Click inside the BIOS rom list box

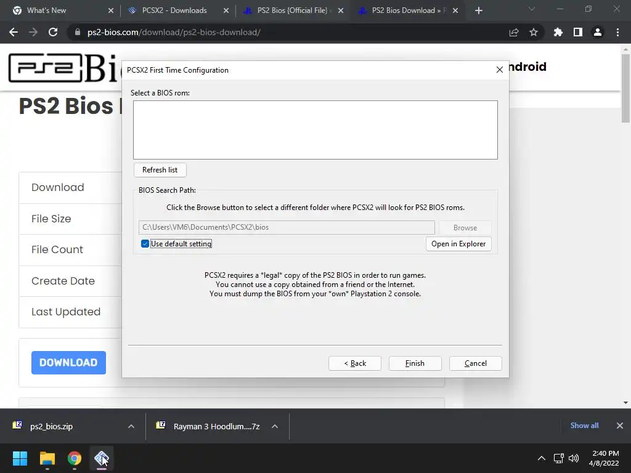315,130
